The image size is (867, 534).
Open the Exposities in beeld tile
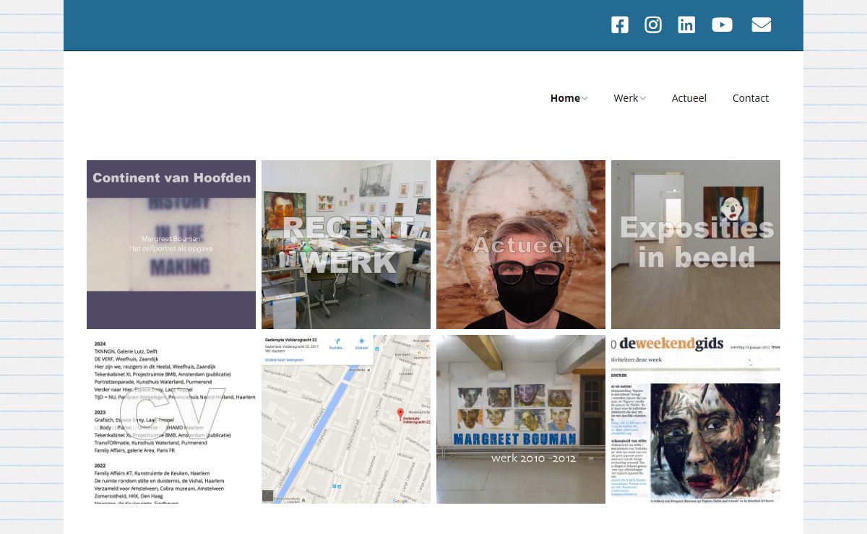point(696,245)
